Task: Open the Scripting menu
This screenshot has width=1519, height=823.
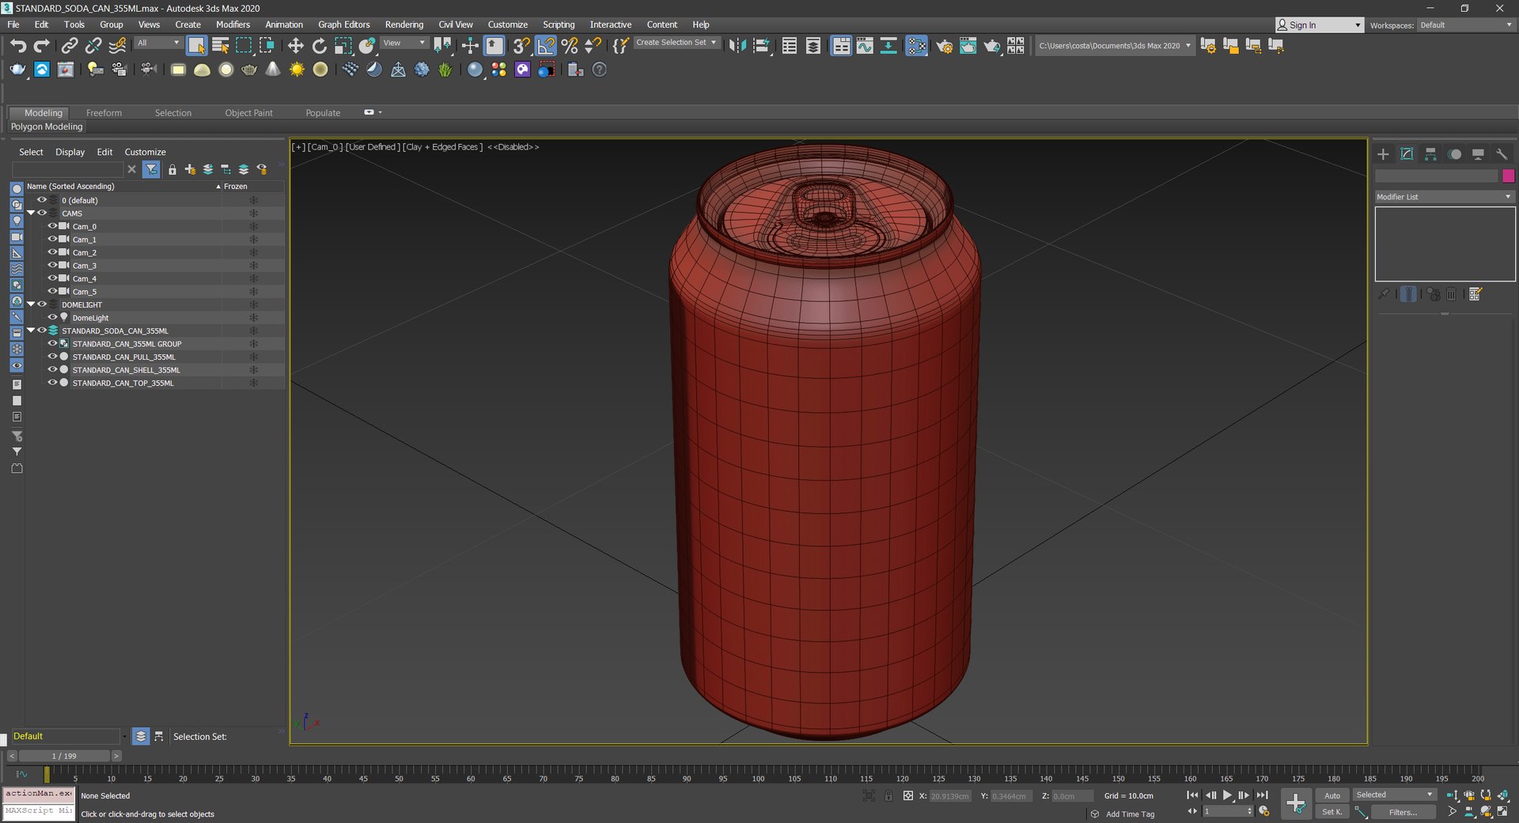Action: pos(559,25)
